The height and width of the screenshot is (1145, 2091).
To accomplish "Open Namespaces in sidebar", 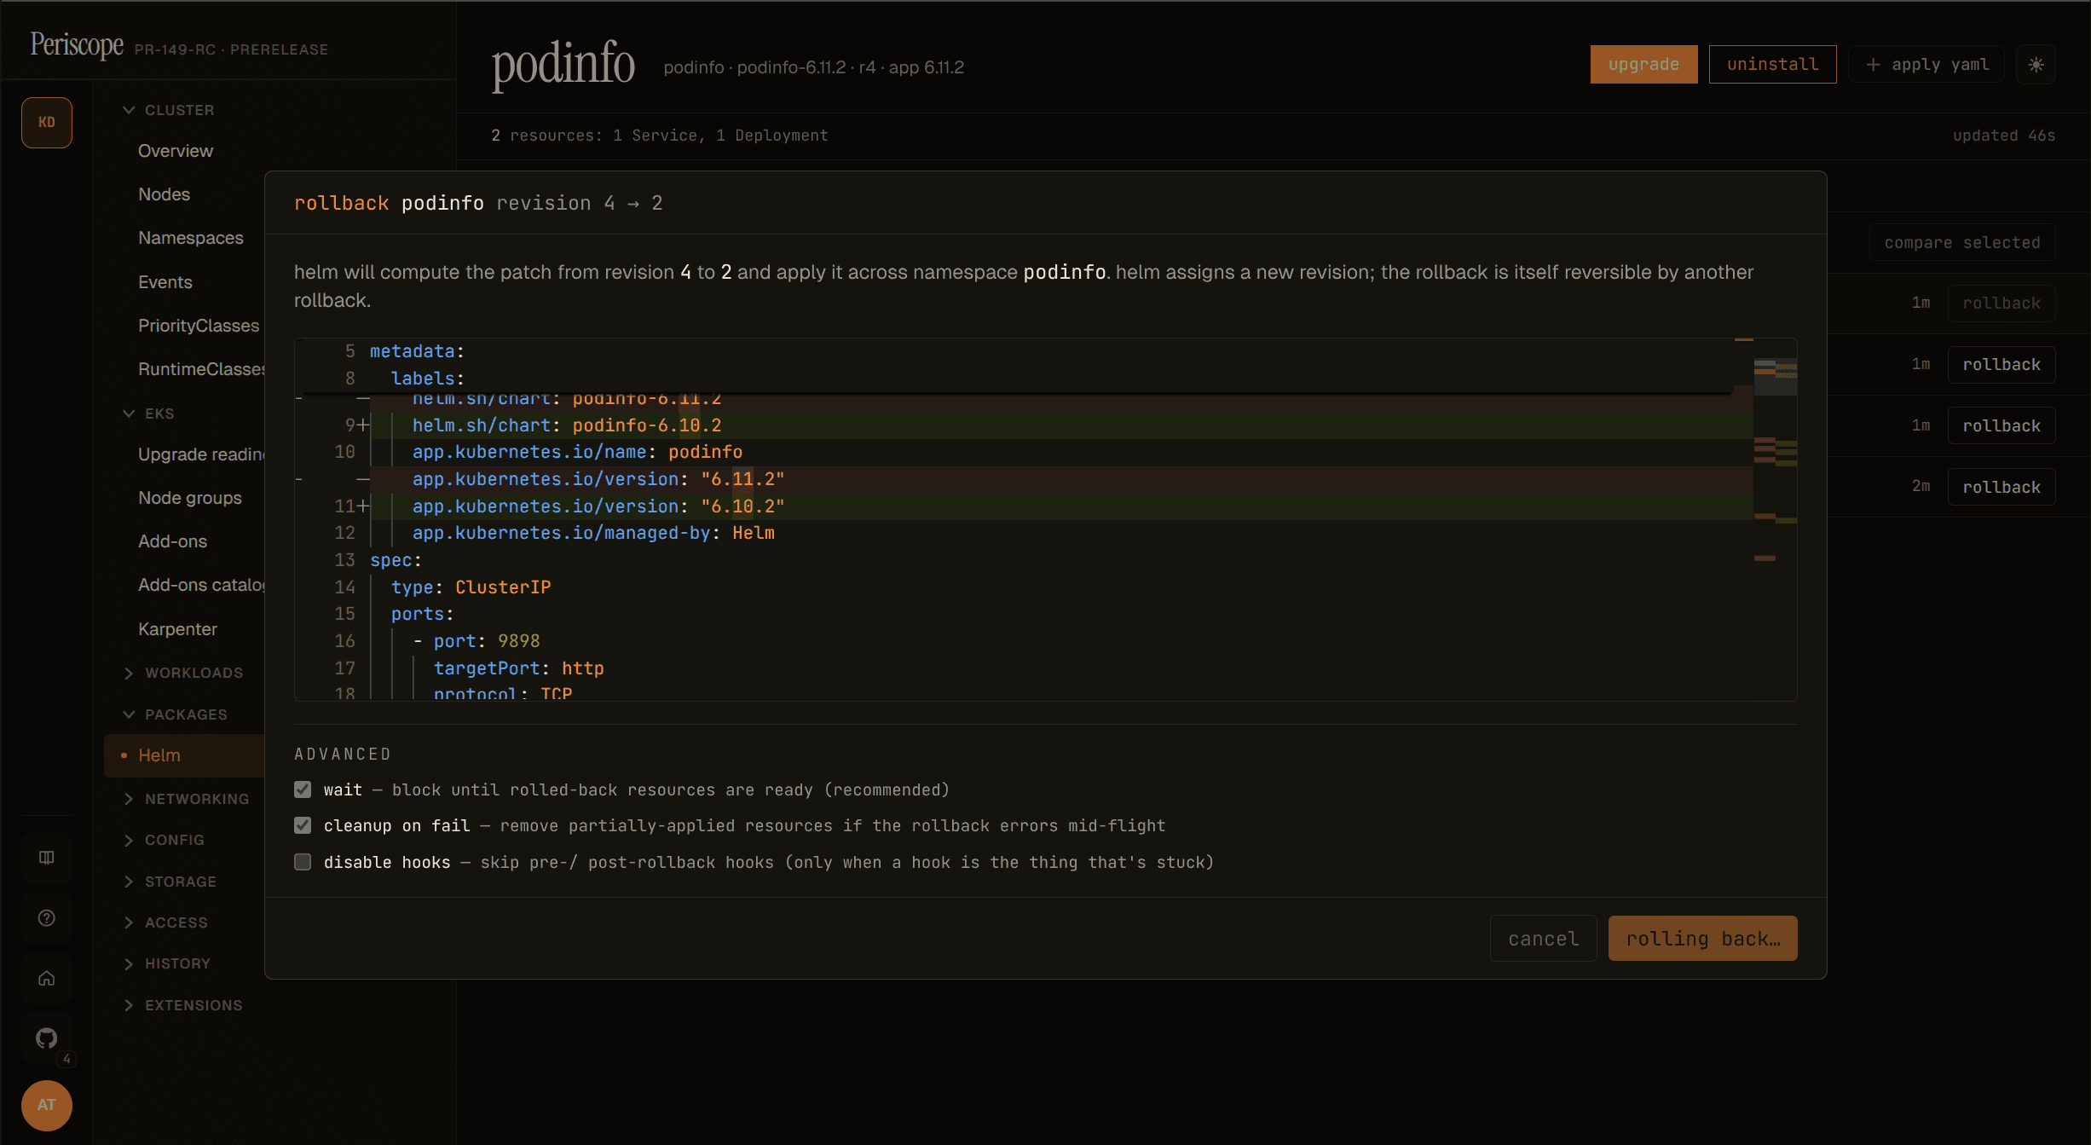I will click(x=191, y=238).
